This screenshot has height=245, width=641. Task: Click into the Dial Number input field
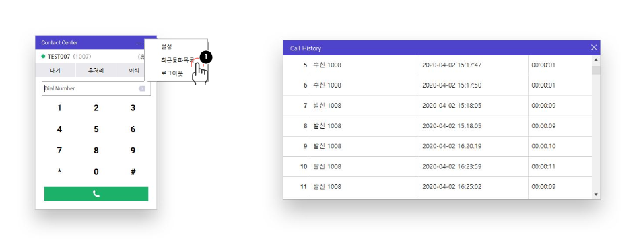96,88
